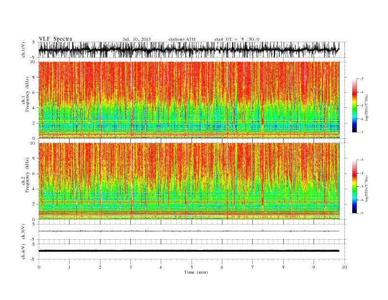Click the "6" kHz tick of ch.1 spectrogram
The width and height of the screenshot is (388, 300).
(34, 93)
